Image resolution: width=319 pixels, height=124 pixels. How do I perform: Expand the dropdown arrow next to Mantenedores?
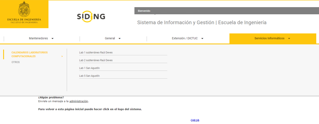pos(52,39)
